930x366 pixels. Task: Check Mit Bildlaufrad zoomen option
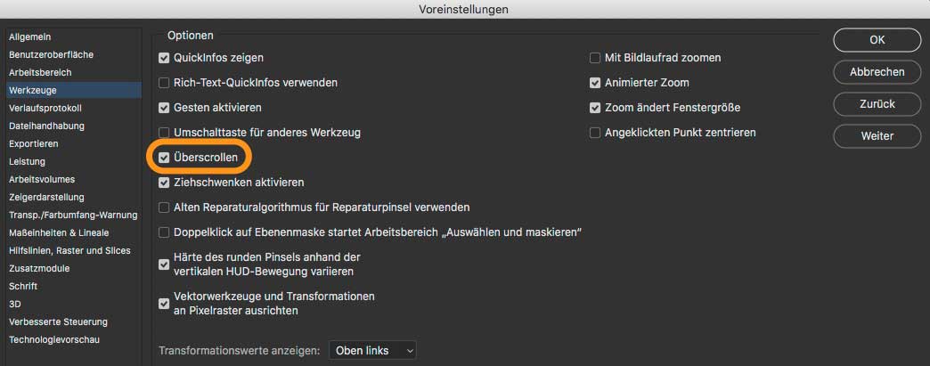[x=595, y=58]
